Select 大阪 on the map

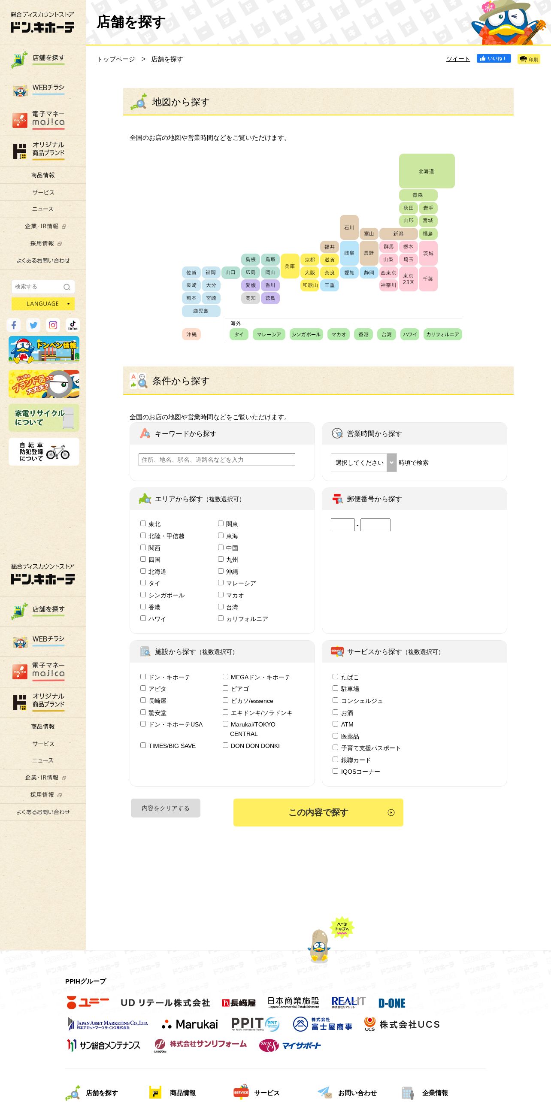309,272
